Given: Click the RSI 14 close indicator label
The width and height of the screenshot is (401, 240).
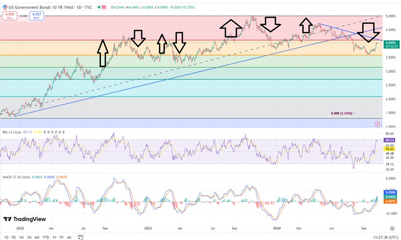Looking at the screenshot, I should (12, 132).
